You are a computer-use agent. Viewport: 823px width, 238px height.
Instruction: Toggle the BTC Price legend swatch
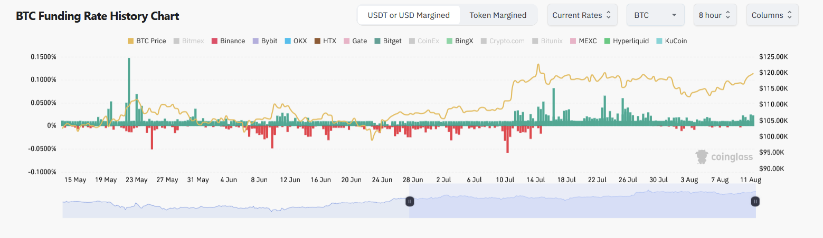131,41
